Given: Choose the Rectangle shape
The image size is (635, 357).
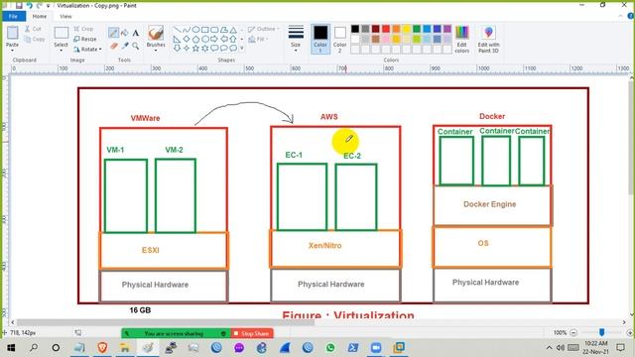Looking at the screenshot, I should (205, 30).
